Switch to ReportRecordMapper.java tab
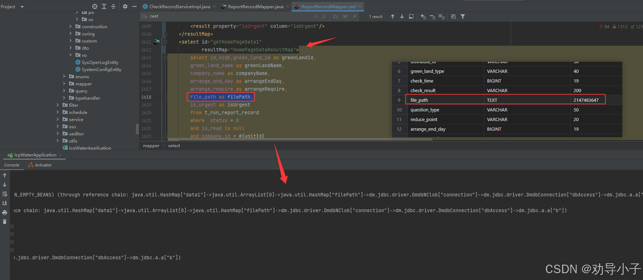 (x=256, y=6)
